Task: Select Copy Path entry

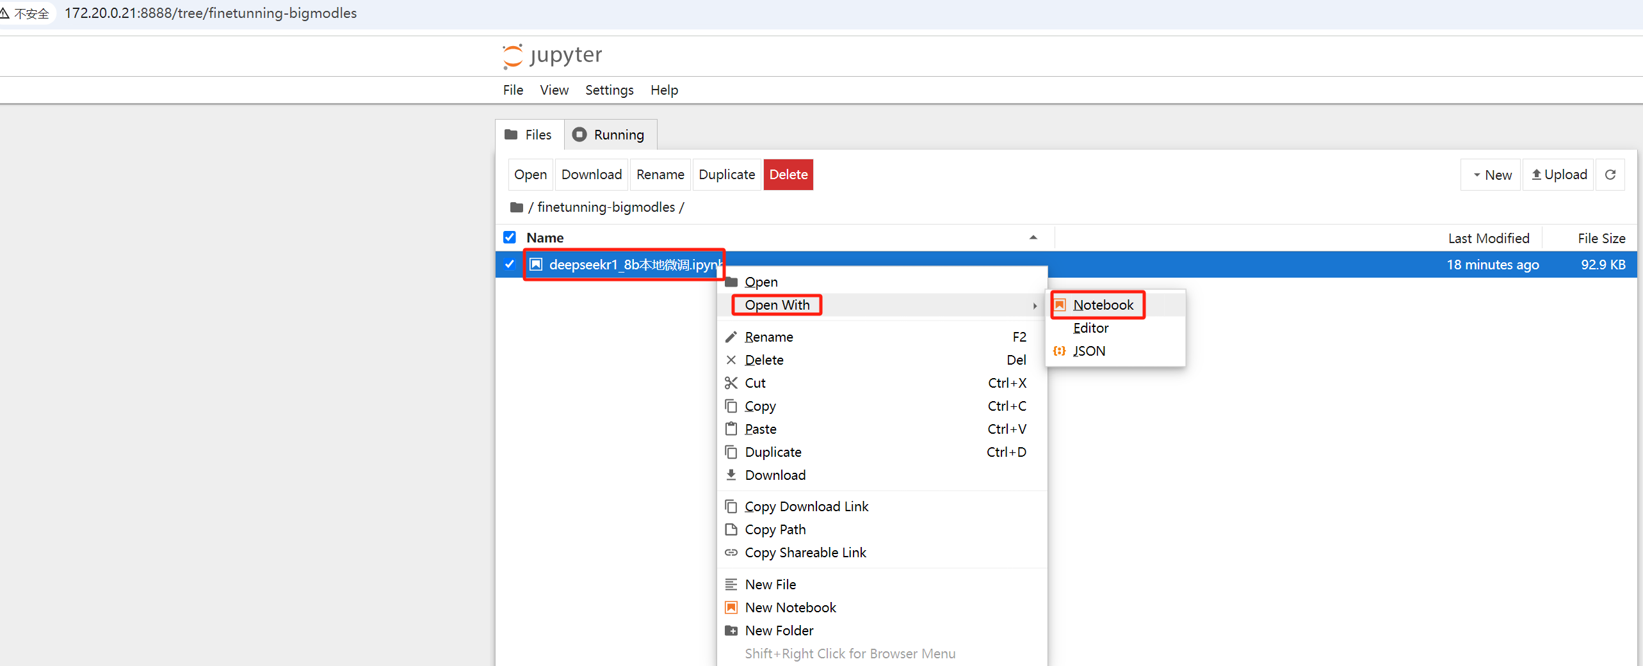Action: [882, 530]
